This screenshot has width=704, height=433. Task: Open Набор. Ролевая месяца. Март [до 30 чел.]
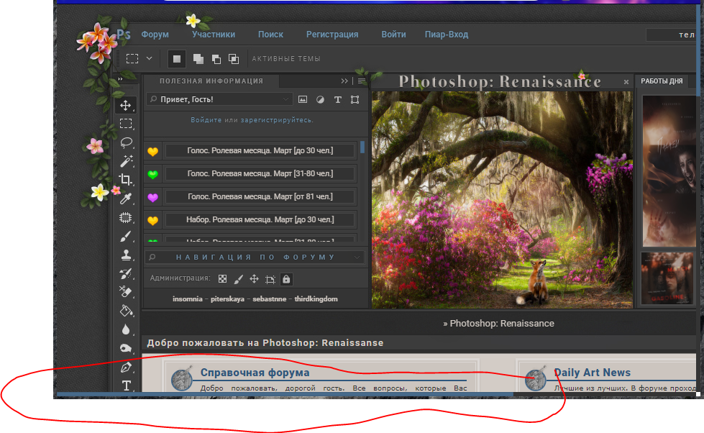(x=260, y=219)
